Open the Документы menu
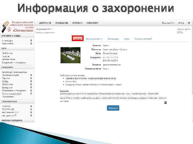This screenshot has width=193, height=144. pyautogui.click(x=45, y=23)
